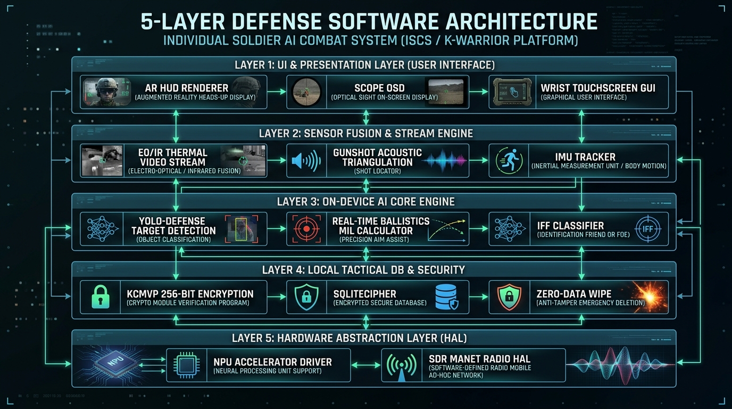Viewport: 732px width, 409px height.
Task: Select the Zero-Data Wipe orange shield icon
Action: 508,297
